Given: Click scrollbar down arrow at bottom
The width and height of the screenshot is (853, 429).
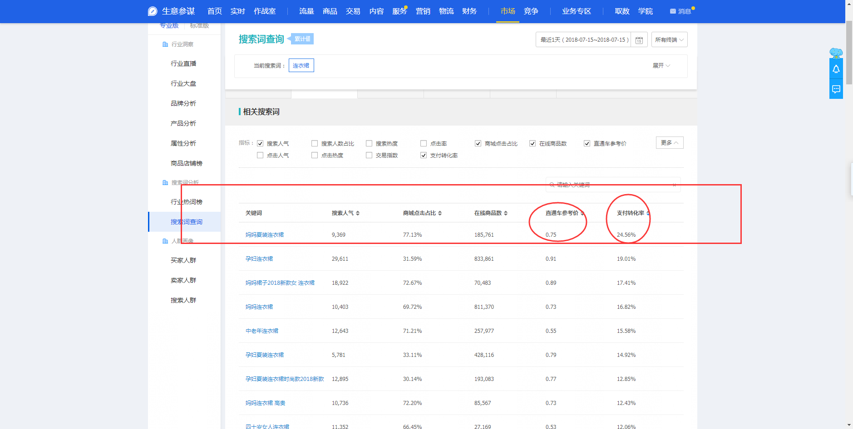Looking at the screenshot, I should pyautogui.click(x=849, y=425).
